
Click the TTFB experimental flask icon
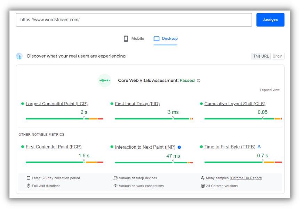pos(259,147)
